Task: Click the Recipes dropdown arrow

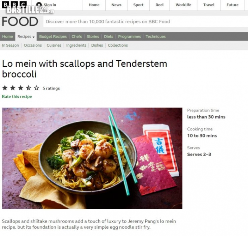Action: [33, 37]
